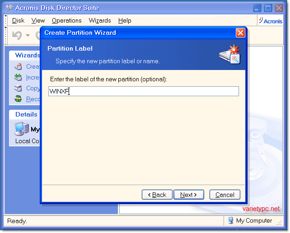The height and width of the screenshot is (233, 290).
Task: Open the Disk menu
Action: (18, 20)
